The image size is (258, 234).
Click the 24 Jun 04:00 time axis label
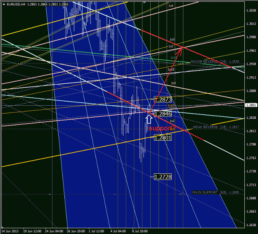pyautogui.click(x=54, y=231)
